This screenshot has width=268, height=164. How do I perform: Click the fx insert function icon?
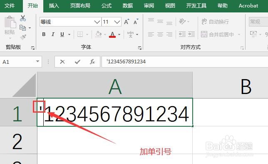92,62
